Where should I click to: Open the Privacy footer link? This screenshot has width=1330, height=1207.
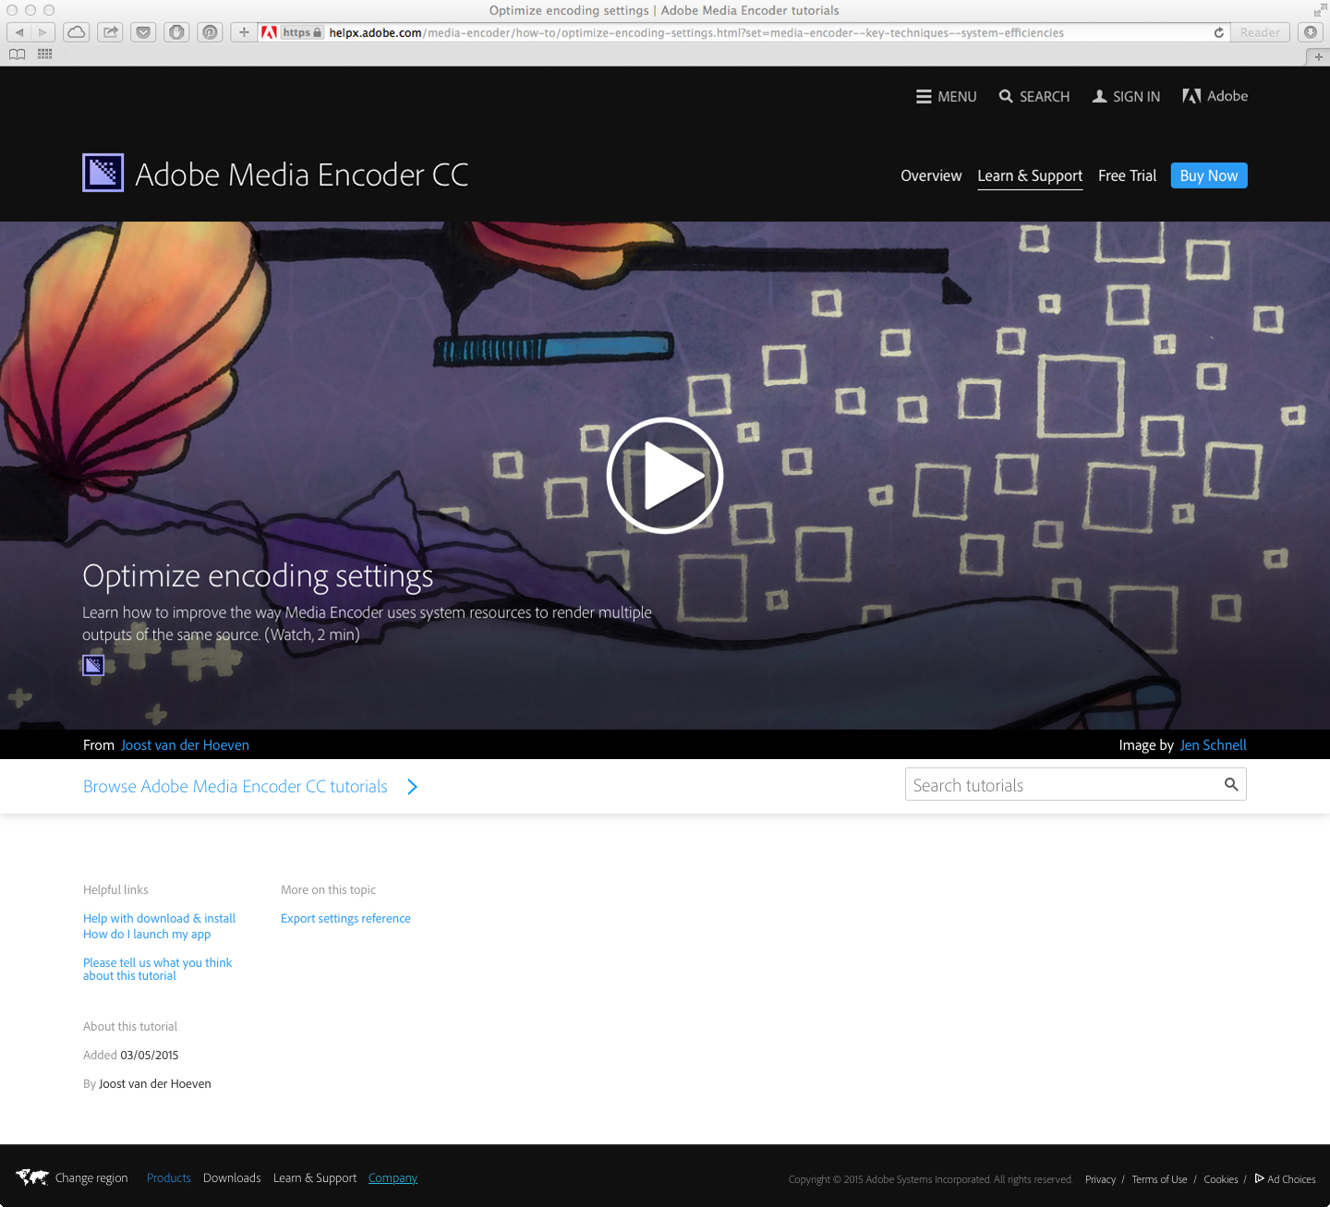(x=1100, y=1179)
